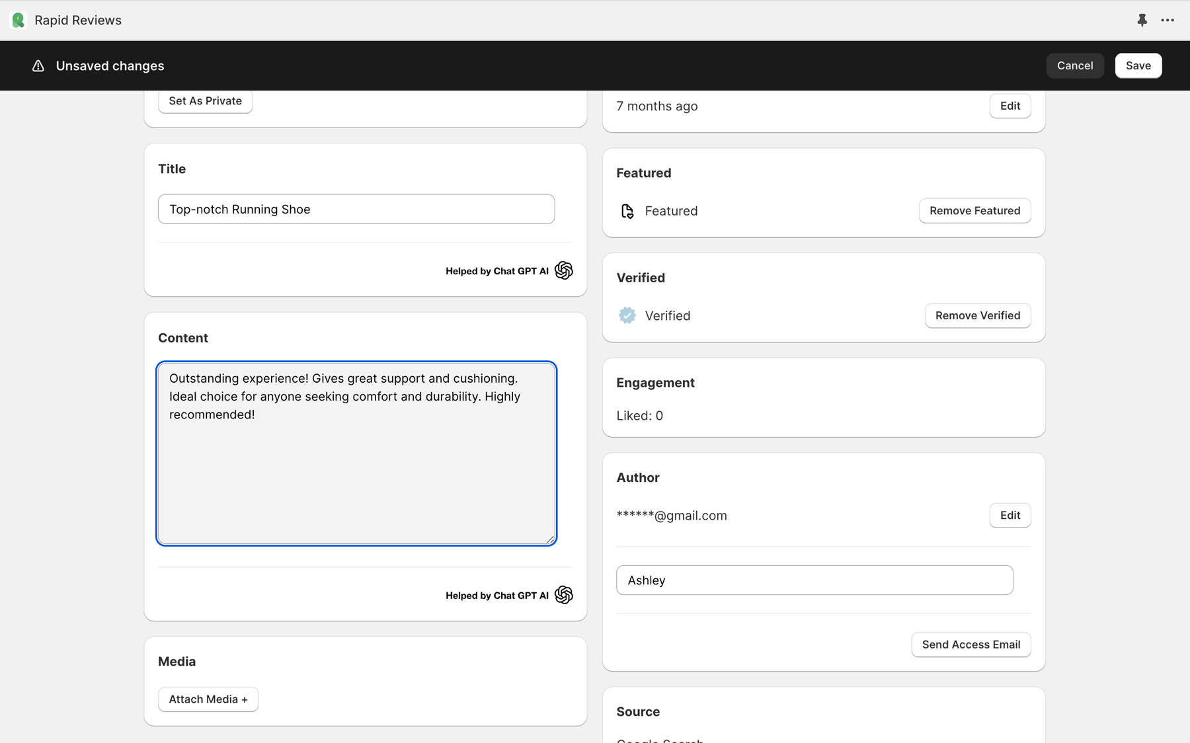The width and height of the screenshot is (1190, 743).
Task: Open the three-dot more options menu
Action: 1168,20
